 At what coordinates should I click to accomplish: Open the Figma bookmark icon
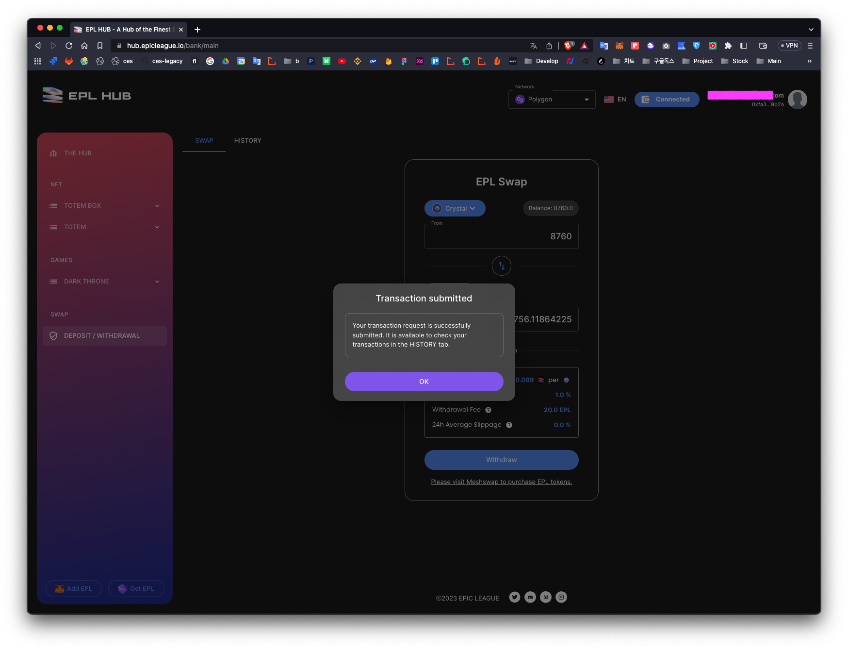(x=404, y=61)
